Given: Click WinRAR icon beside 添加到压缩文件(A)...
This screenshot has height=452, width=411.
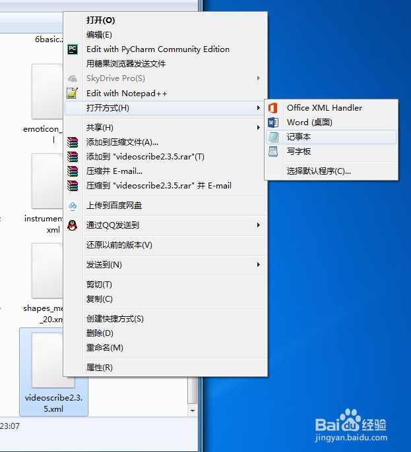Looking at the screenshot, I should coord(73,142).
